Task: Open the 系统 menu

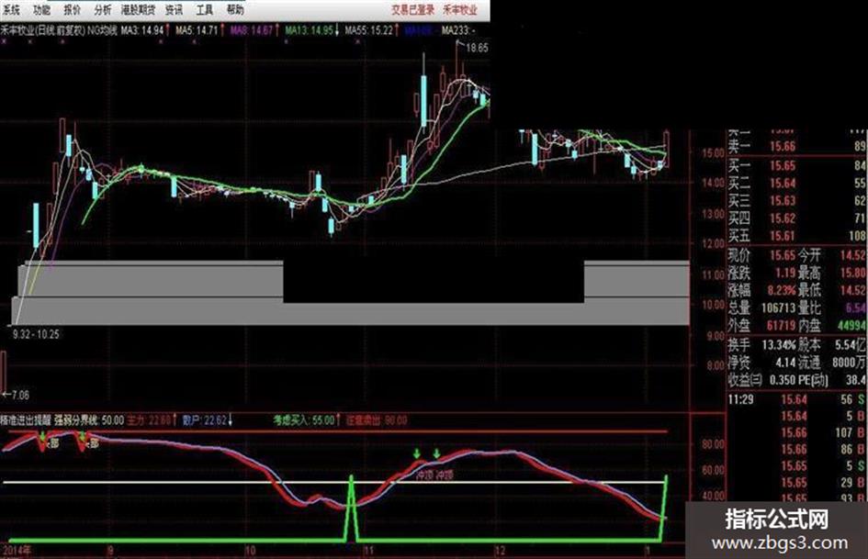Action: coord(10,9)
